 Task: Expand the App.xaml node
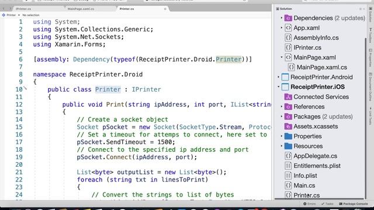pos(282,28)
